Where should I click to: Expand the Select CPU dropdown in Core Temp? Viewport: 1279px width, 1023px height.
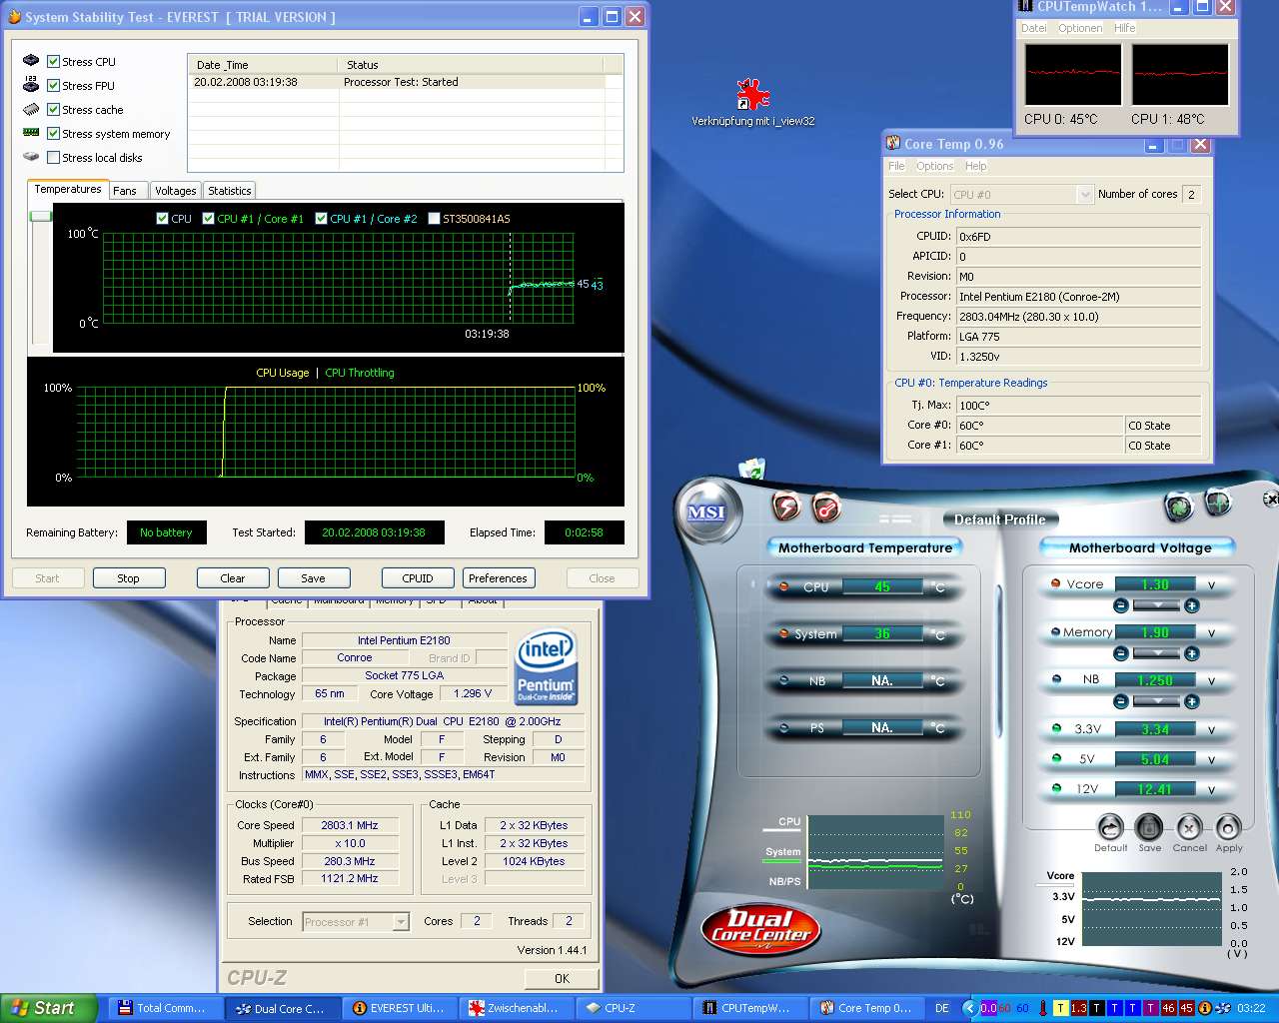point(1085,195)
